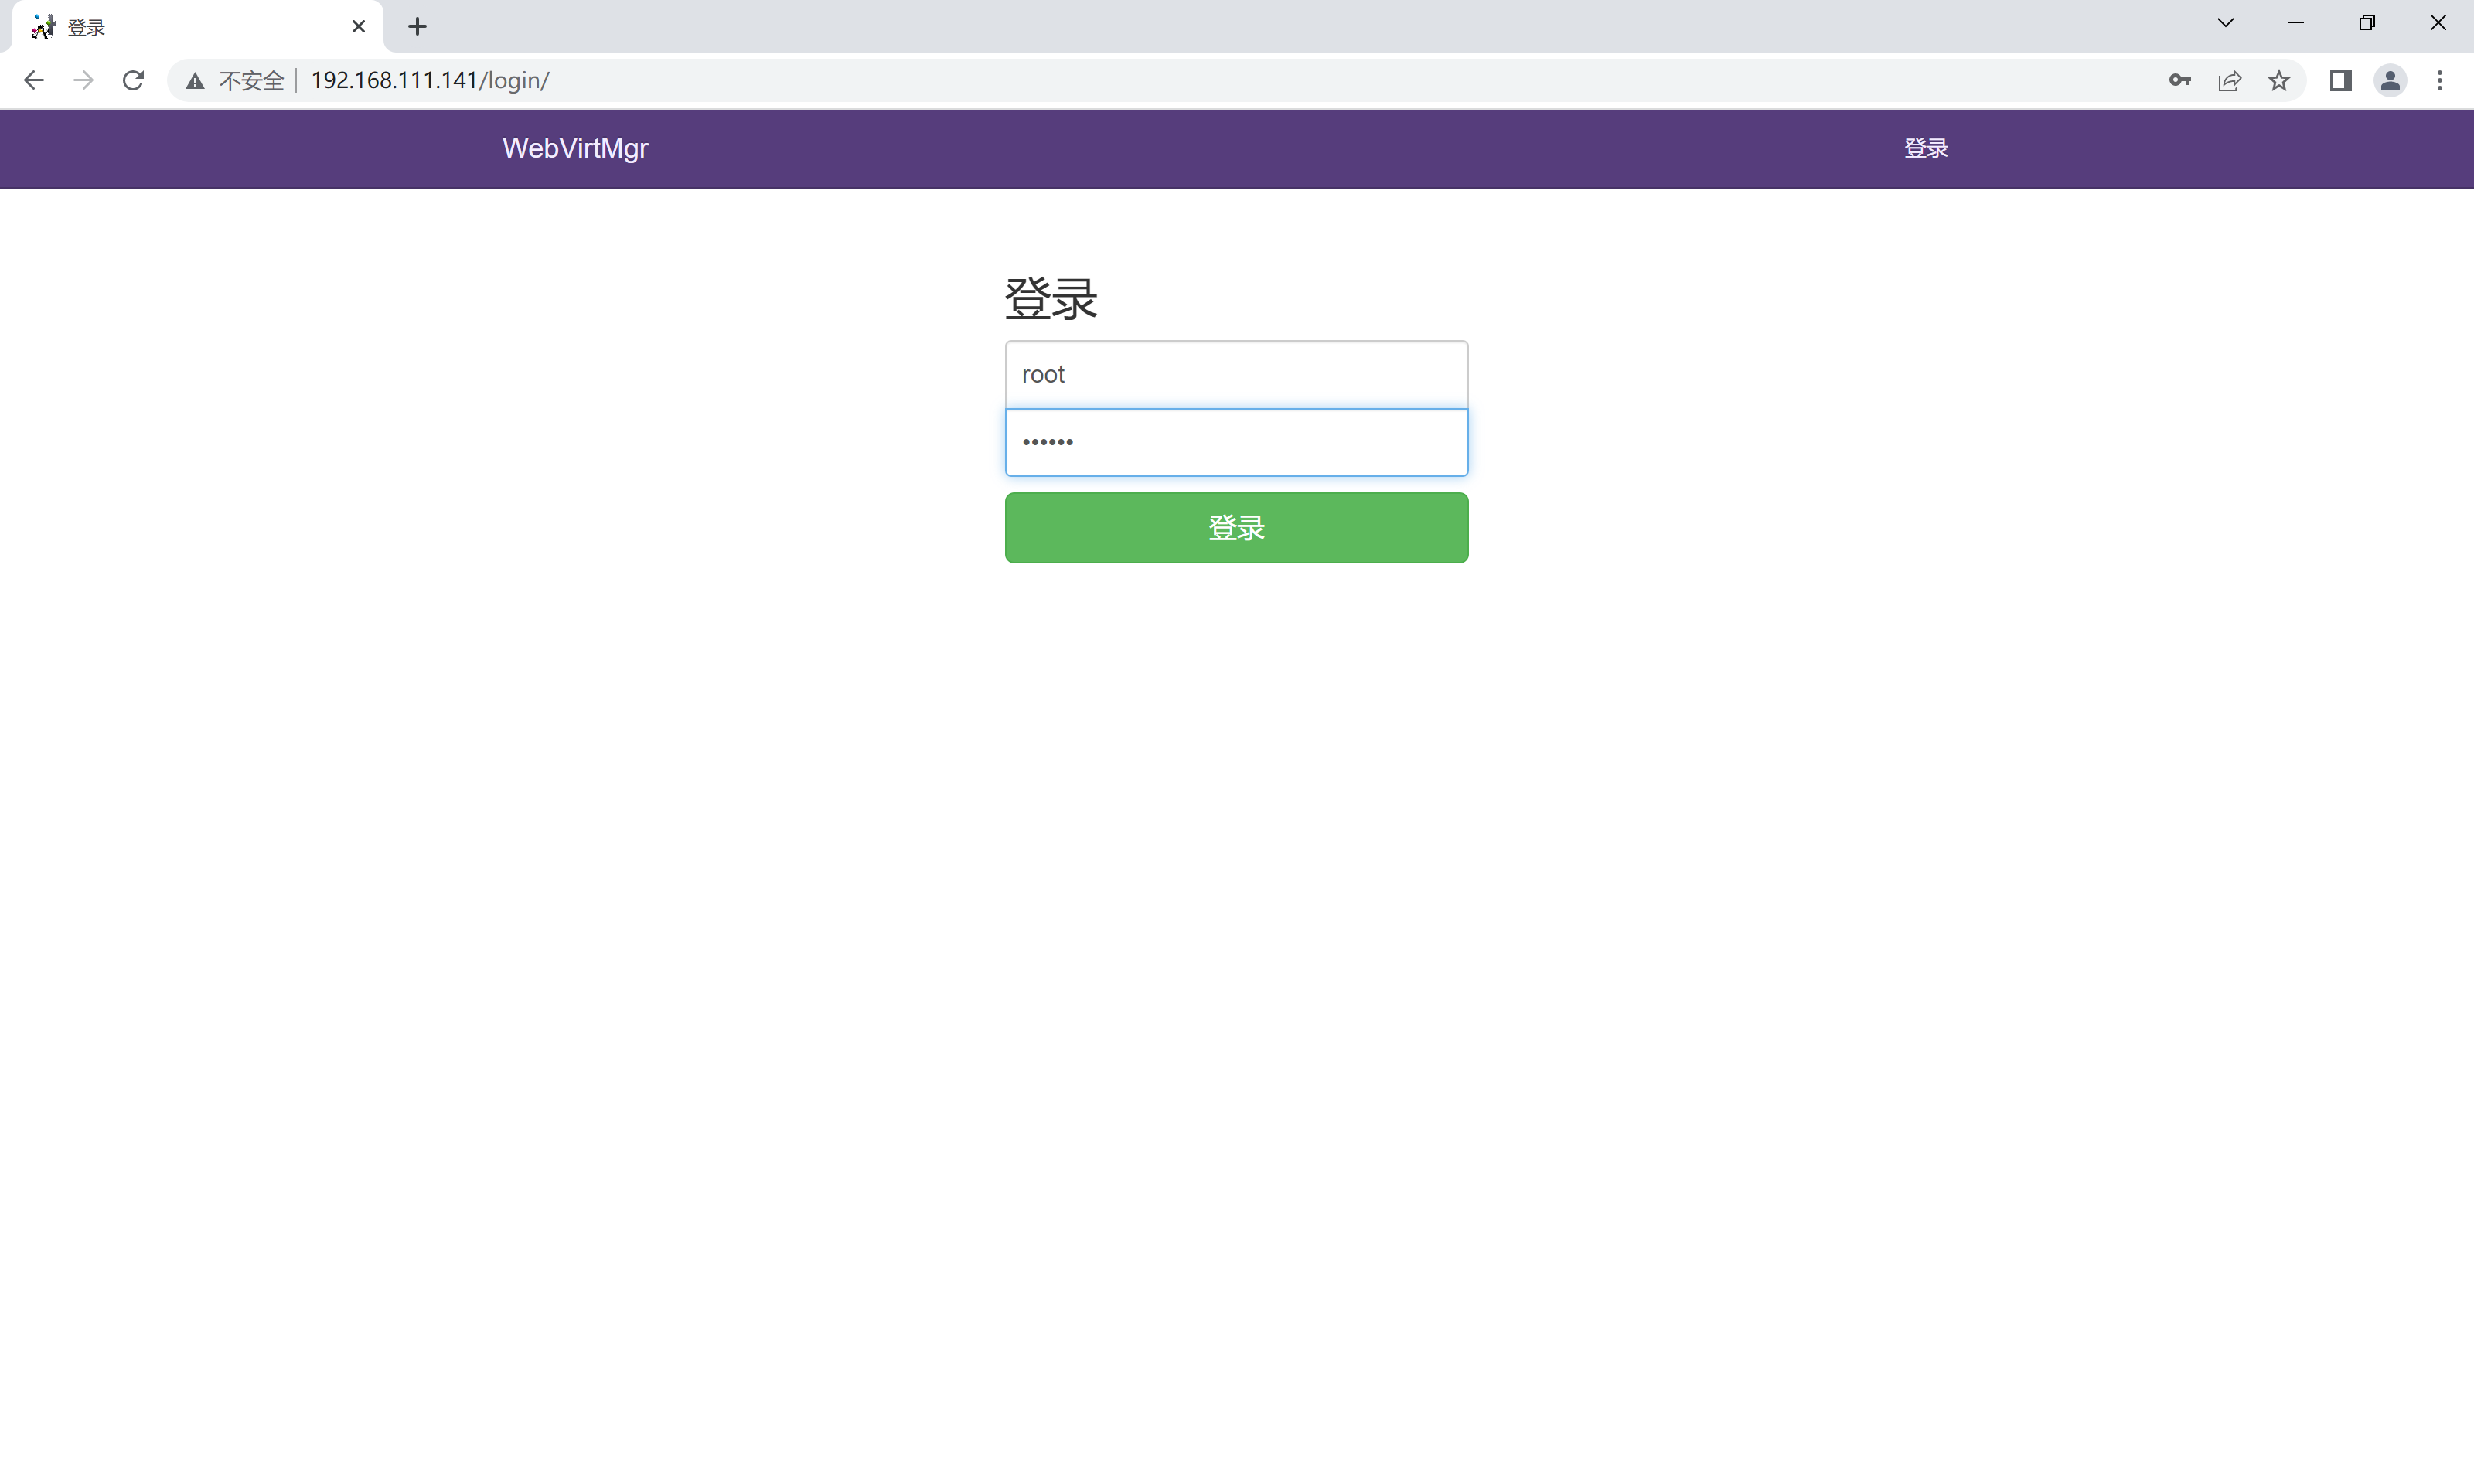The width and height of the screenshot is (2474, 1484).
Task: Bookmark this page with star icon
Action: click(2279, 80)
